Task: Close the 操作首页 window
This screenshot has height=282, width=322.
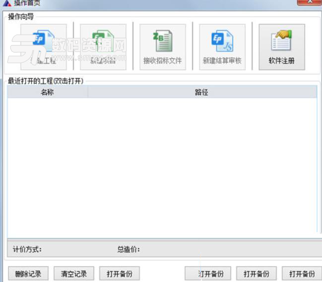Action: (x=309, y=2)
